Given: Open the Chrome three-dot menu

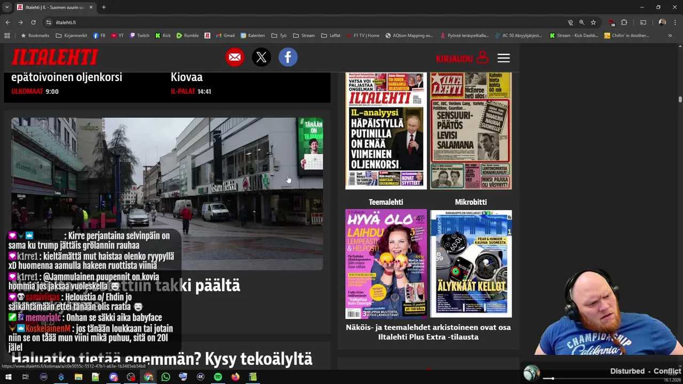Looking at the screenshot, I should pos(675,22).
